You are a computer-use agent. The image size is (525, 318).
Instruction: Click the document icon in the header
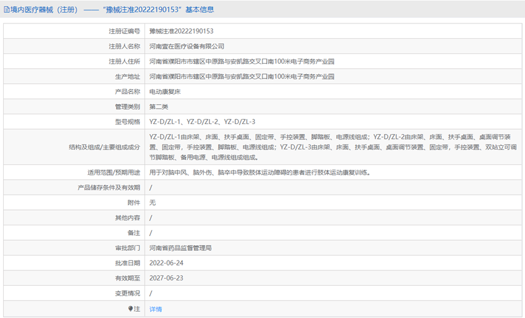(7, 10)
